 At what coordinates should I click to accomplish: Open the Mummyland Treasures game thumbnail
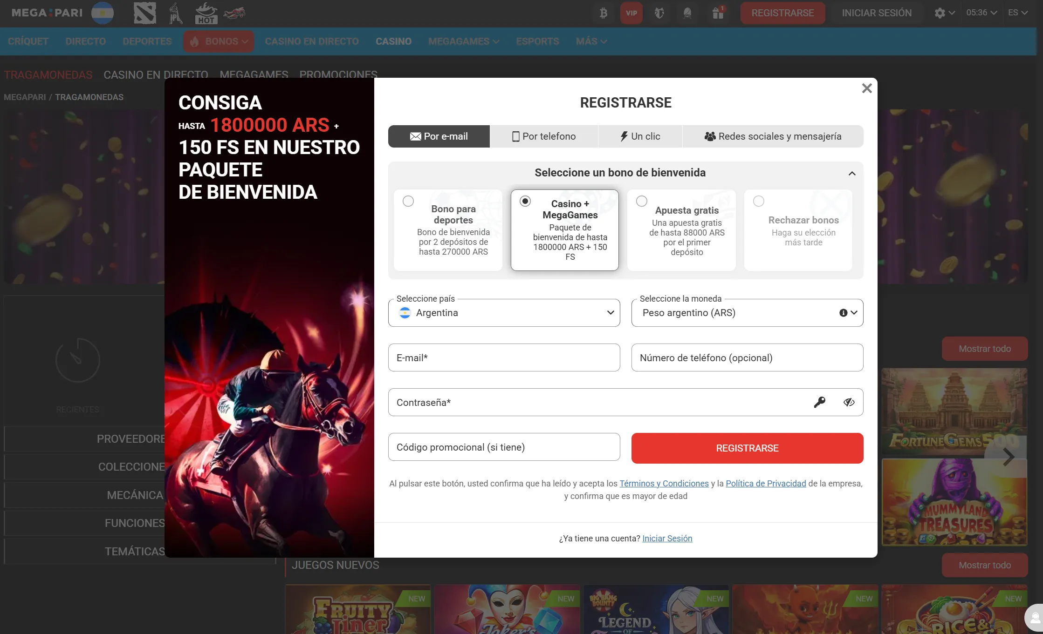coord(954,502)
